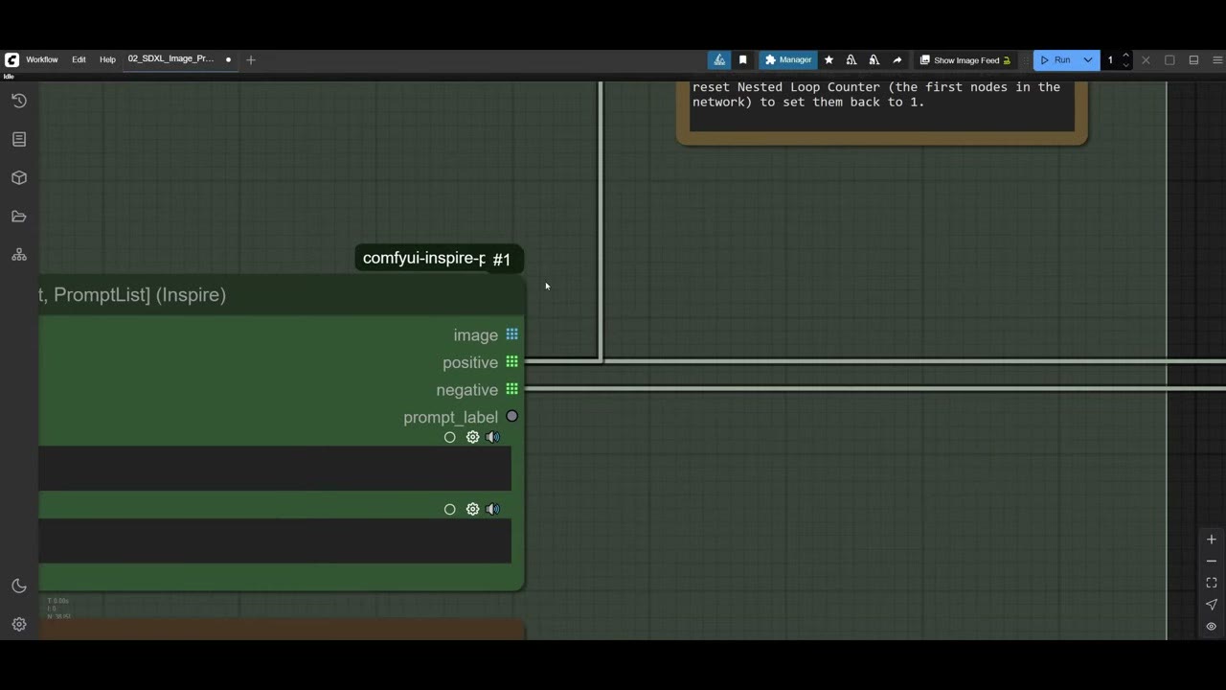Fit view to canvas content
Image resolution: width=1226 pixels, height=690 pixels.
pyautogui.click(x=1212, y=583)
